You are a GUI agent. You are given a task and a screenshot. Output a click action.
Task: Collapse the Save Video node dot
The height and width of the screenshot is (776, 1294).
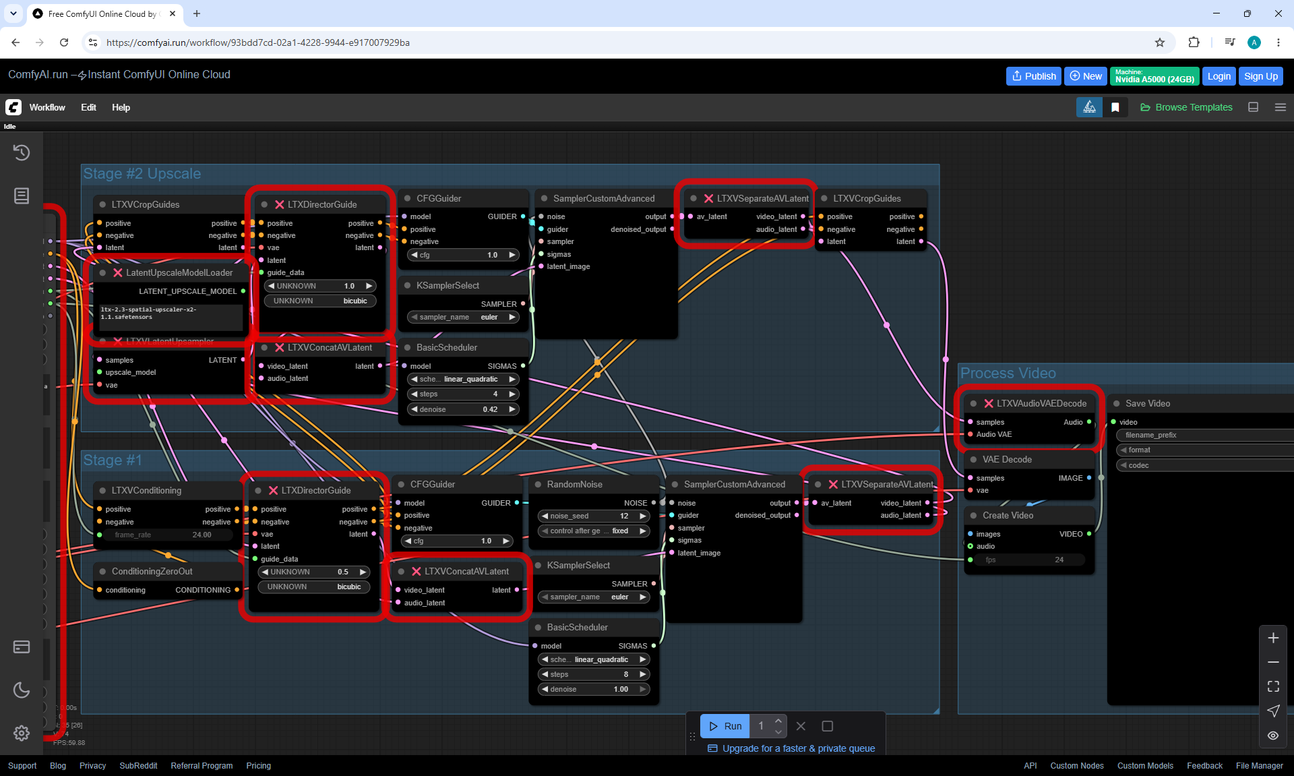pyautogui.click(x=1116, y=403)
